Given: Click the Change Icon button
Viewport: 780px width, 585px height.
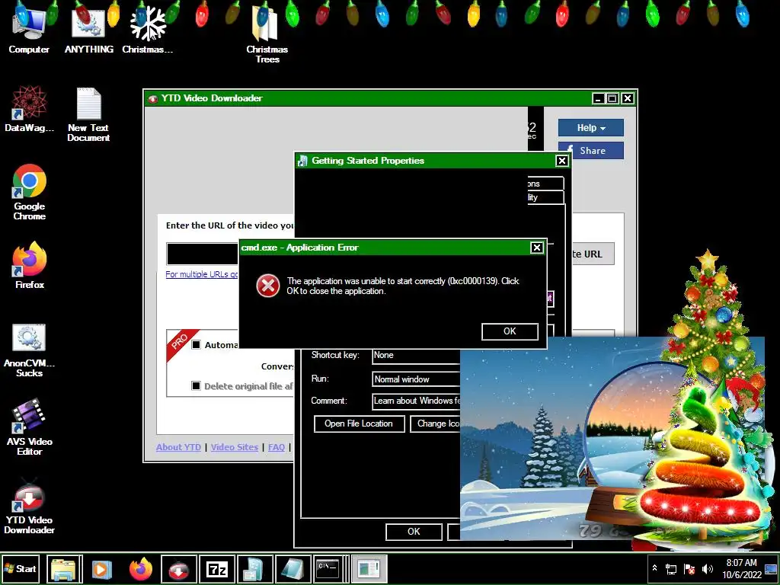Looking at the screenshot, I should (x=435, y=424).
